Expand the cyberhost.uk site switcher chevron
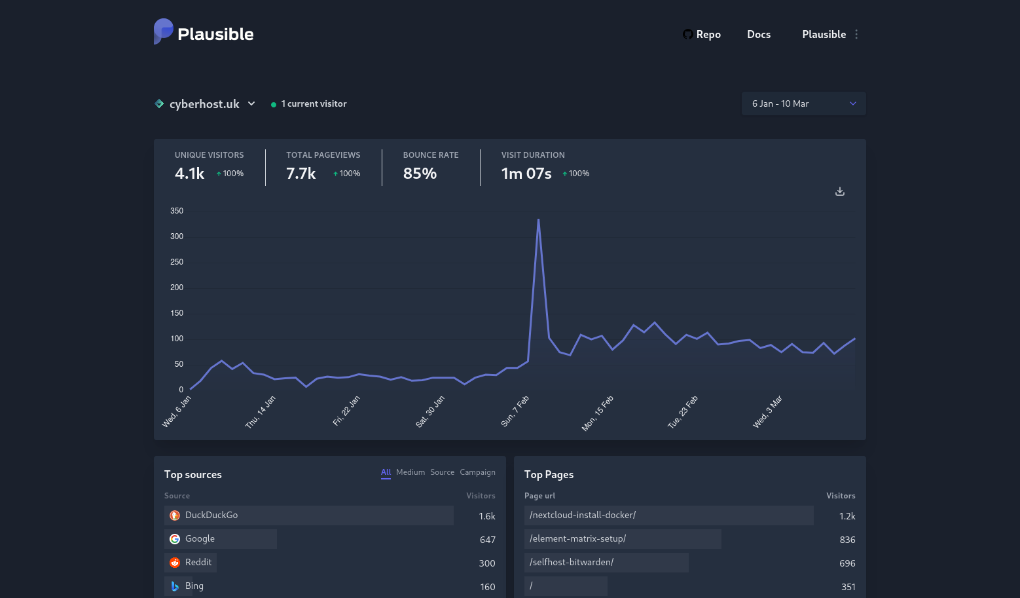This screenshot has height=598, width=1020. (251, 103)
